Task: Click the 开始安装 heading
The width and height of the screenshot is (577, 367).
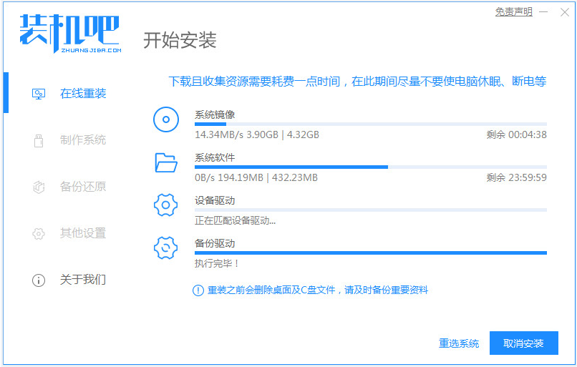Action: pyautogui.click(x=180, y=40)
